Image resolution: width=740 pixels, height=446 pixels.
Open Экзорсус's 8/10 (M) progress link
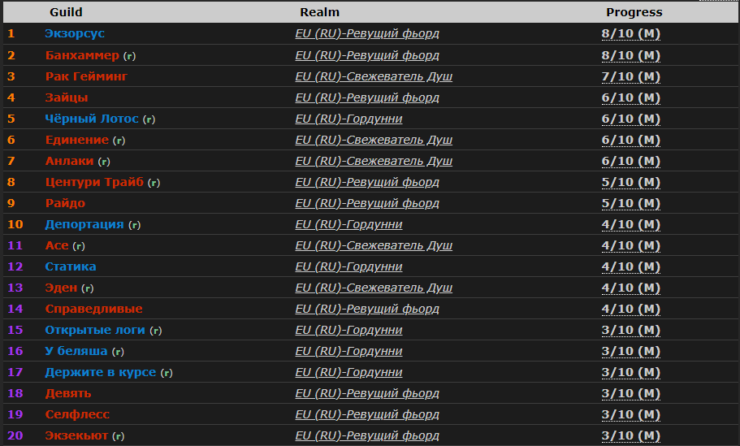click(x=630, y=34)
